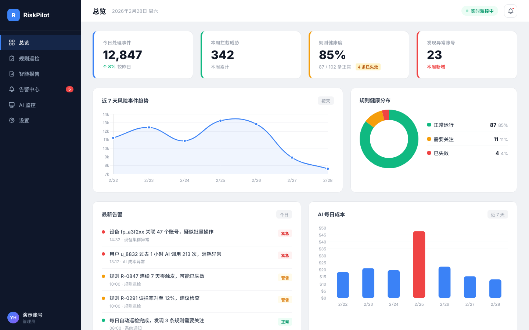Screen dimensions: 529x330
Task: Click the notification bell icon
Action: [x=510, y=11]
